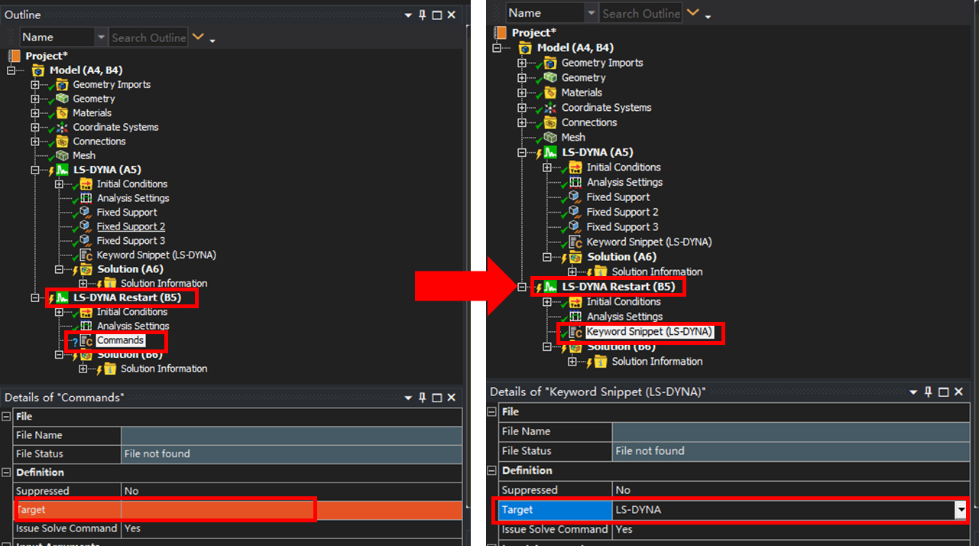The image size is (979, 546).
Task: Close the left Outline panel
Action: click(x=451, y=15)
